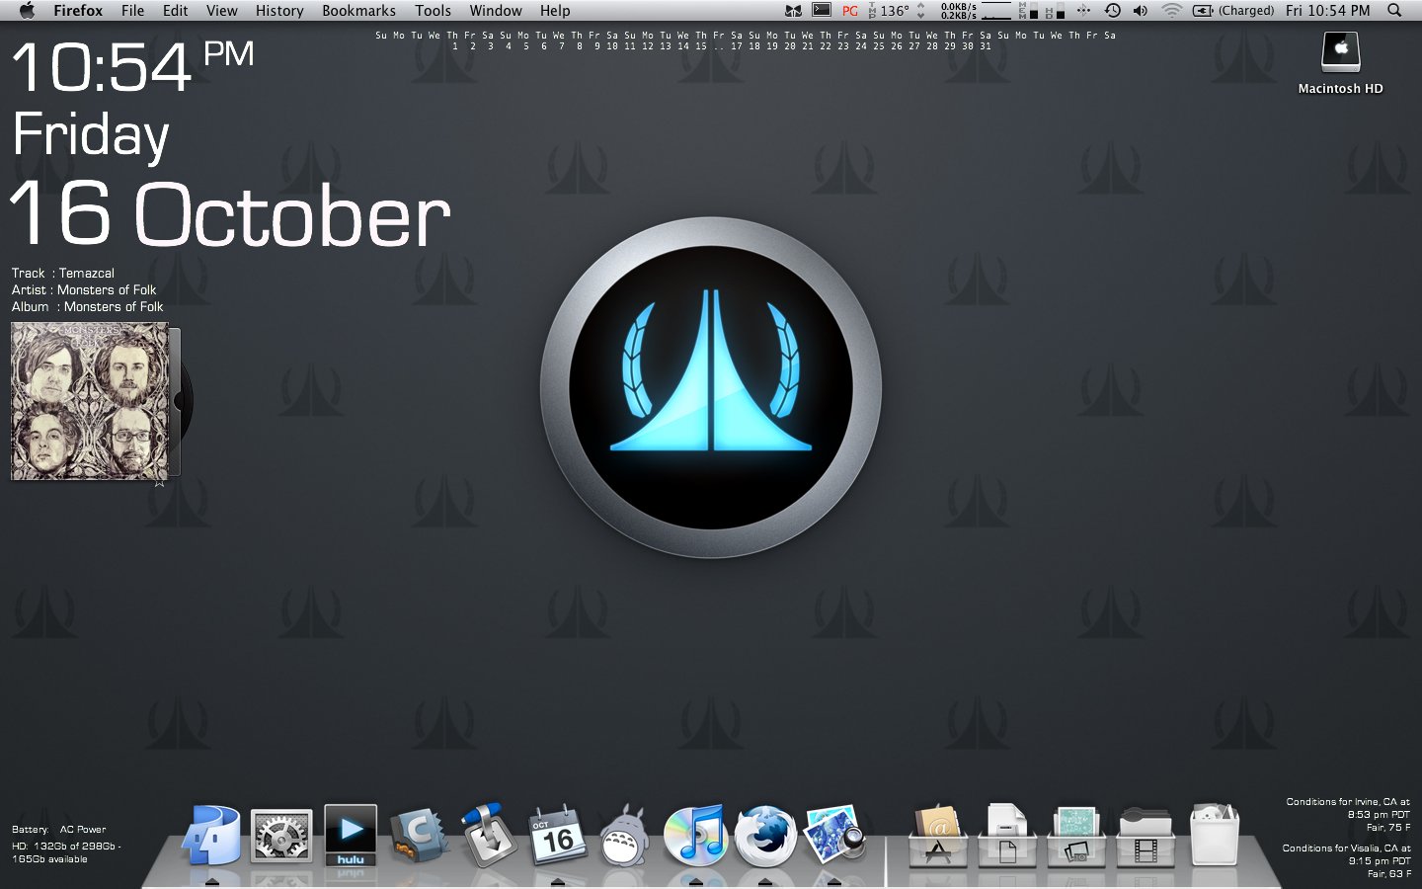Open the Applications stack in dock
Screen dimensions: 1422x889
click(x=938, y=836)
